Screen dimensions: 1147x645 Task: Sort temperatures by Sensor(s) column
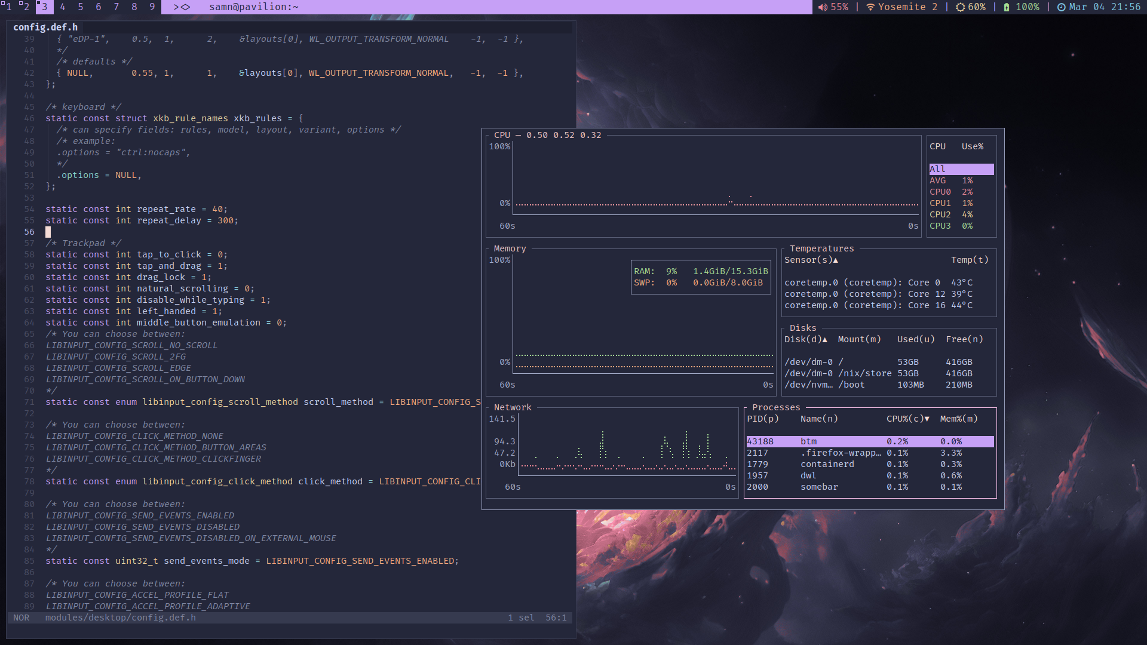click(x=811, y=260)
